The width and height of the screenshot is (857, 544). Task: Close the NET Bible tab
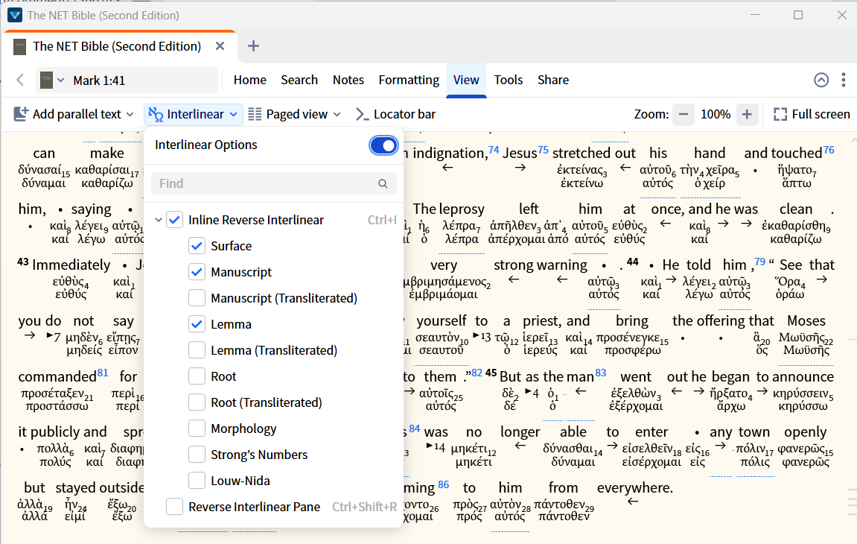(220, 46)
